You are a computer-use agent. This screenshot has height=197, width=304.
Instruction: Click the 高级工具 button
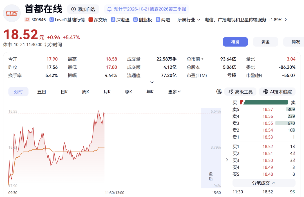click(x=240, y=92)
